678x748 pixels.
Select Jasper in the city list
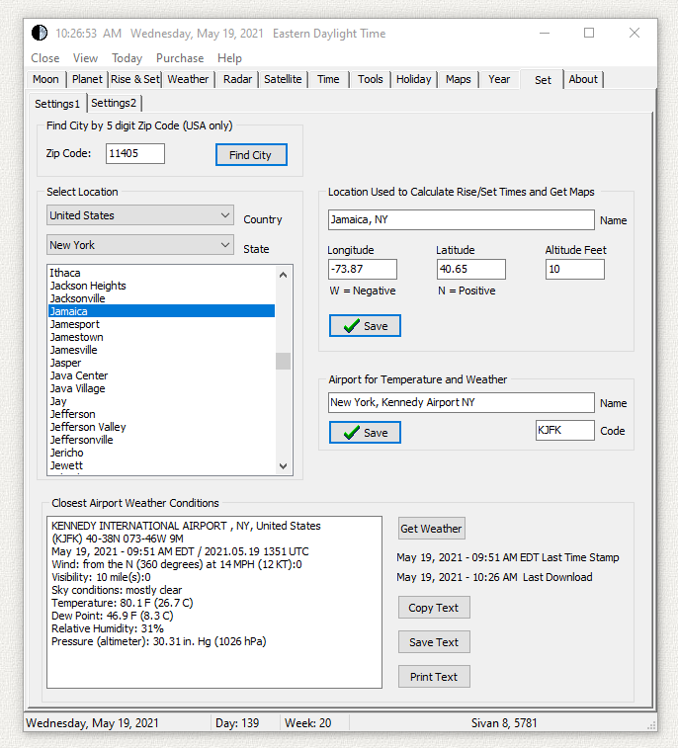click(x=162, y=363)
